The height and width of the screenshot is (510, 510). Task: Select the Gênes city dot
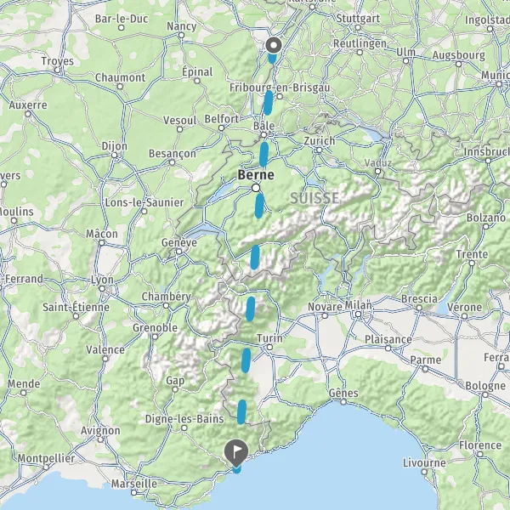(343, 402)
